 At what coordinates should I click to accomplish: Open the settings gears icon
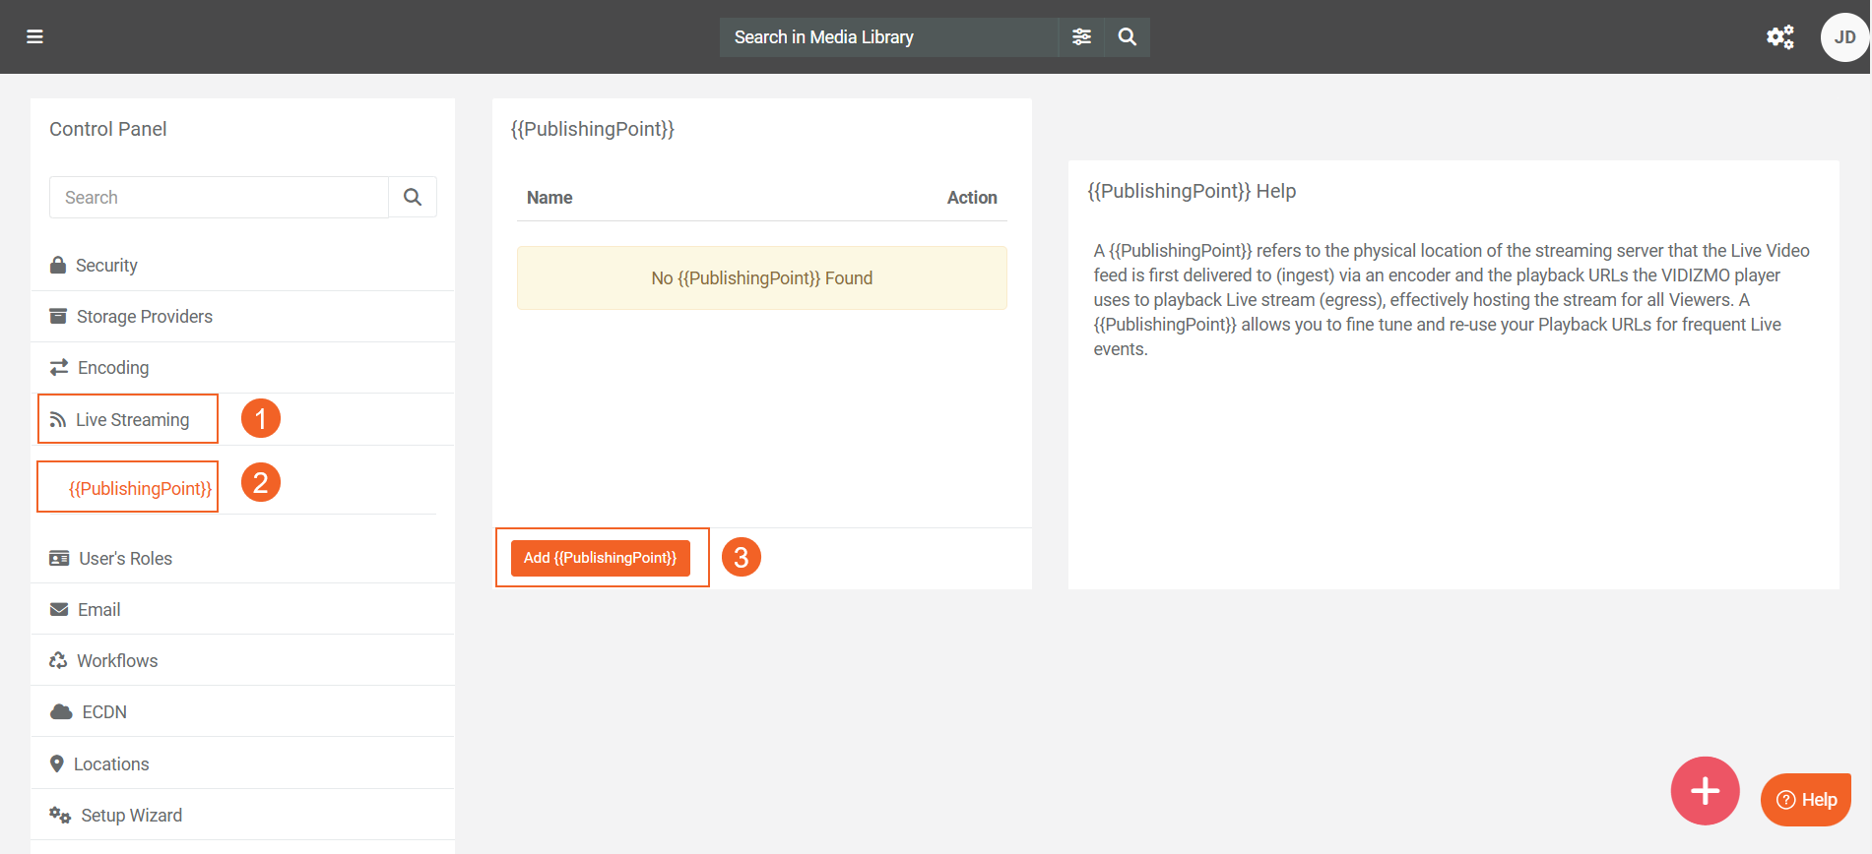pyautogui.click(x=1779, y=37)
